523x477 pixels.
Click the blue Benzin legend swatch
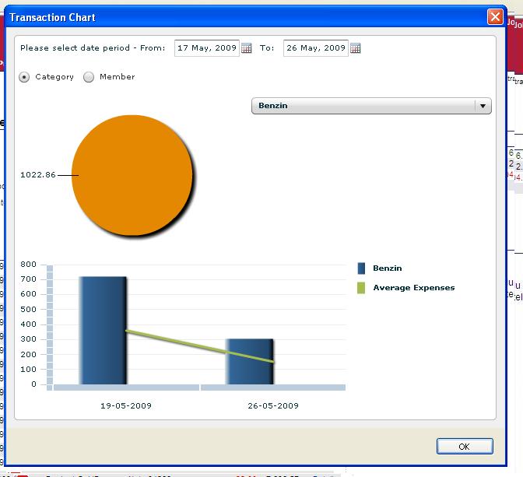click(x=361, y=268)
